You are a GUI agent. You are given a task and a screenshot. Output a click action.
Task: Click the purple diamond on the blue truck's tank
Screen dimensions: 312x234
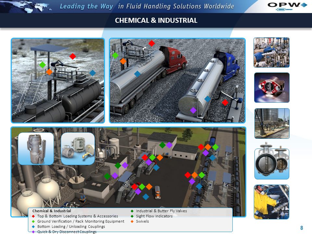coord(193,110)
